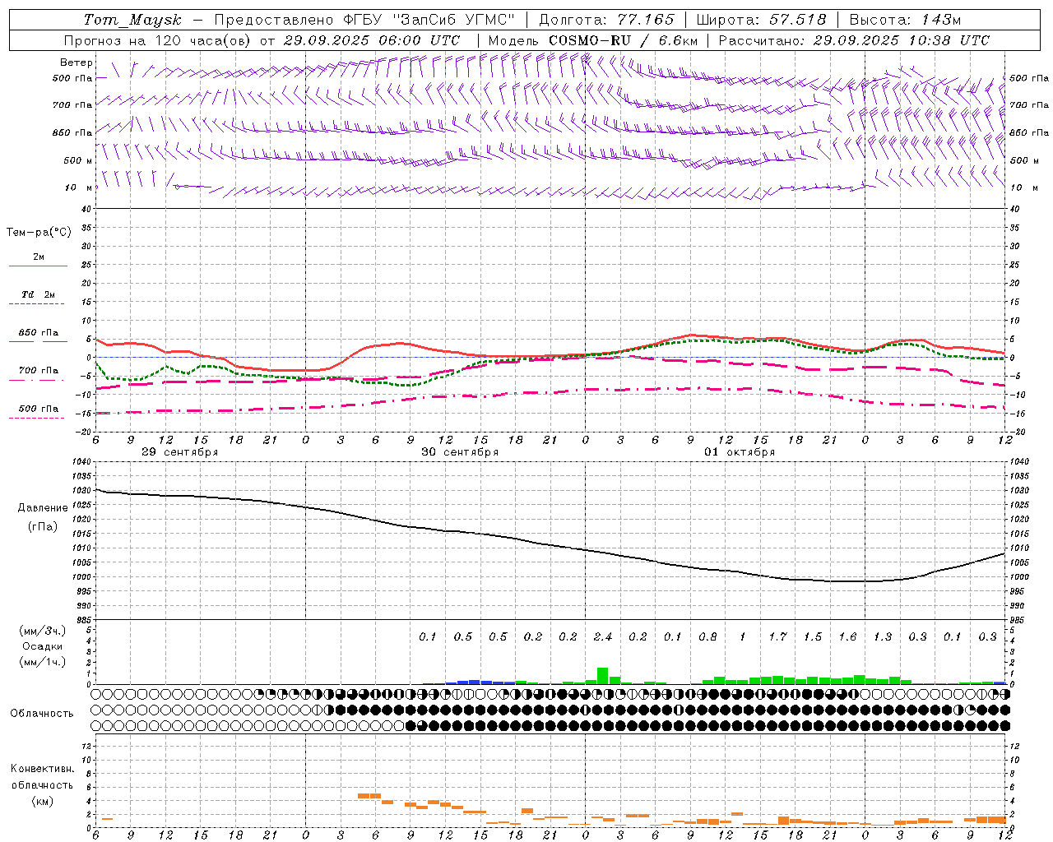Viewport: 1053px width, 842px height.
Task: Select the "Td 2м" dew point legend label
Action: click(x=38, y=294)
